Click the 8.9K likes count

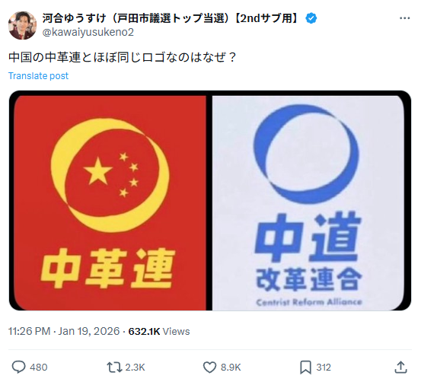coord(231,368)
